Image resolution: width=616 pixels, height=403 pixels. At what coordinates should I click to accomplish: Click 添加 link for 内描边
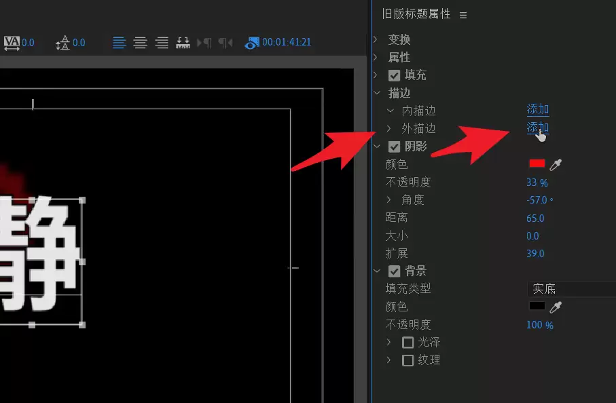point(538,109)
